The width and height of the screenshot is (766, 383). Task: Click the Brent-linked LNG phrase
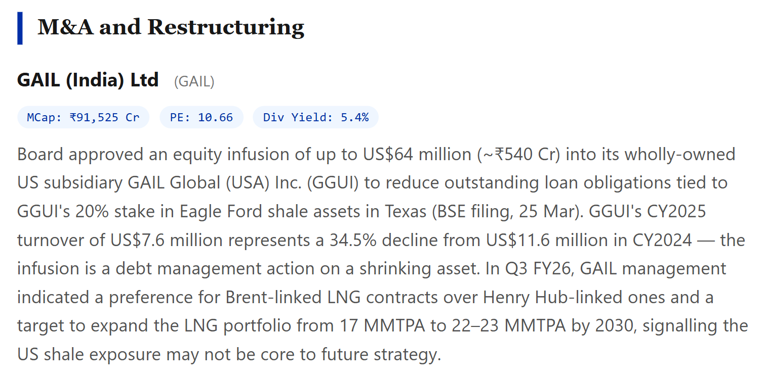point(293,297)
